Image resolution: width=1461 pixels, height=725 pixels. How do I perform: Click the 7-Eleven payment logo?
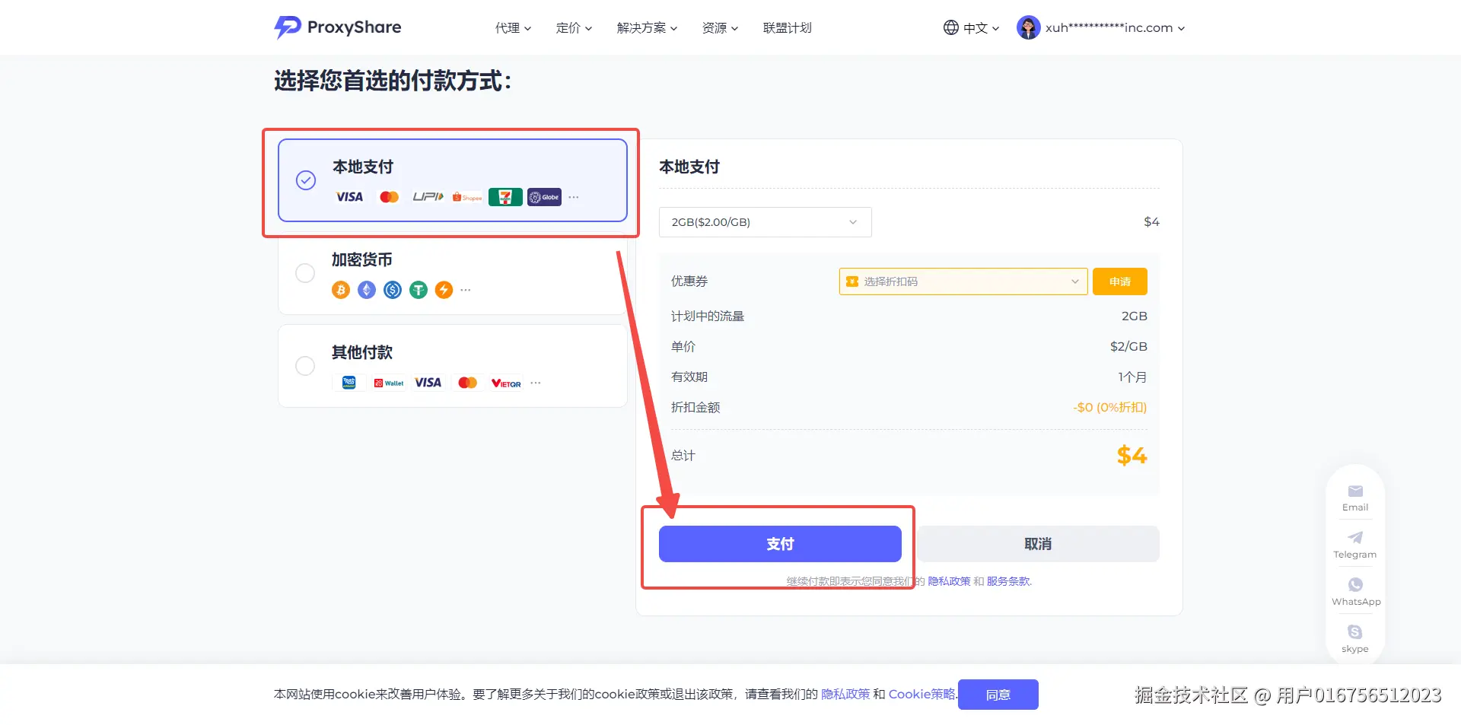coord(505,197)
